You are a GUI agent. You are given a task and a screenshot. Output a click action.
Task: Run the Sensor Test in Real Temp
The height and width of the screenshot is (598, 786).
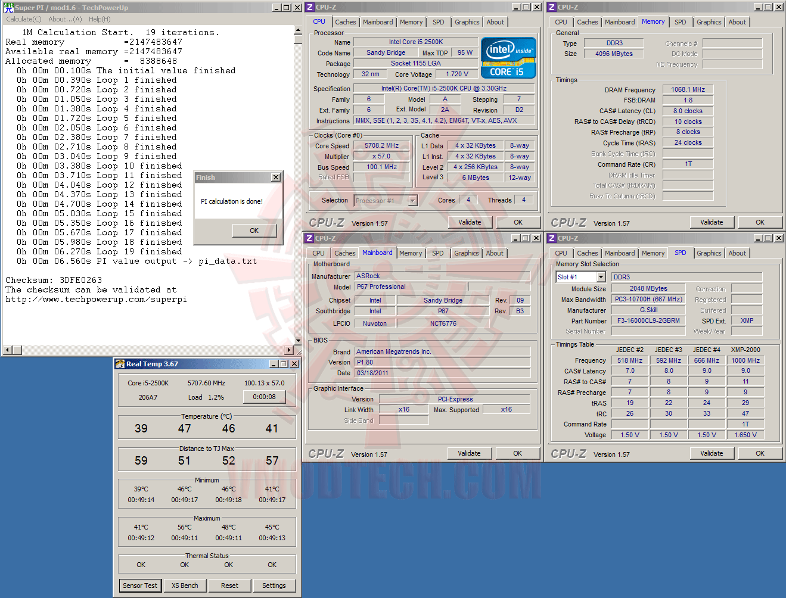tap(140, 585)
